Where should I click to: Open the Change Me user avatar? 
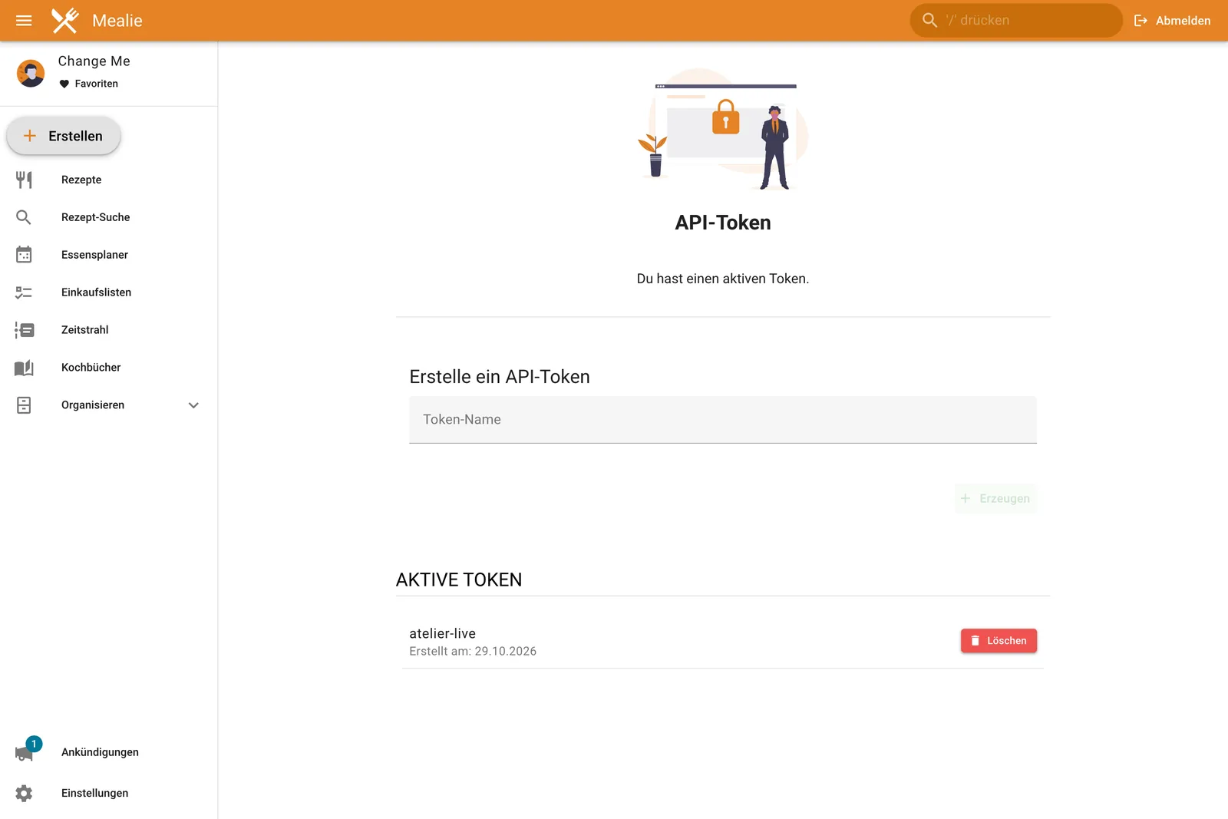31,73
